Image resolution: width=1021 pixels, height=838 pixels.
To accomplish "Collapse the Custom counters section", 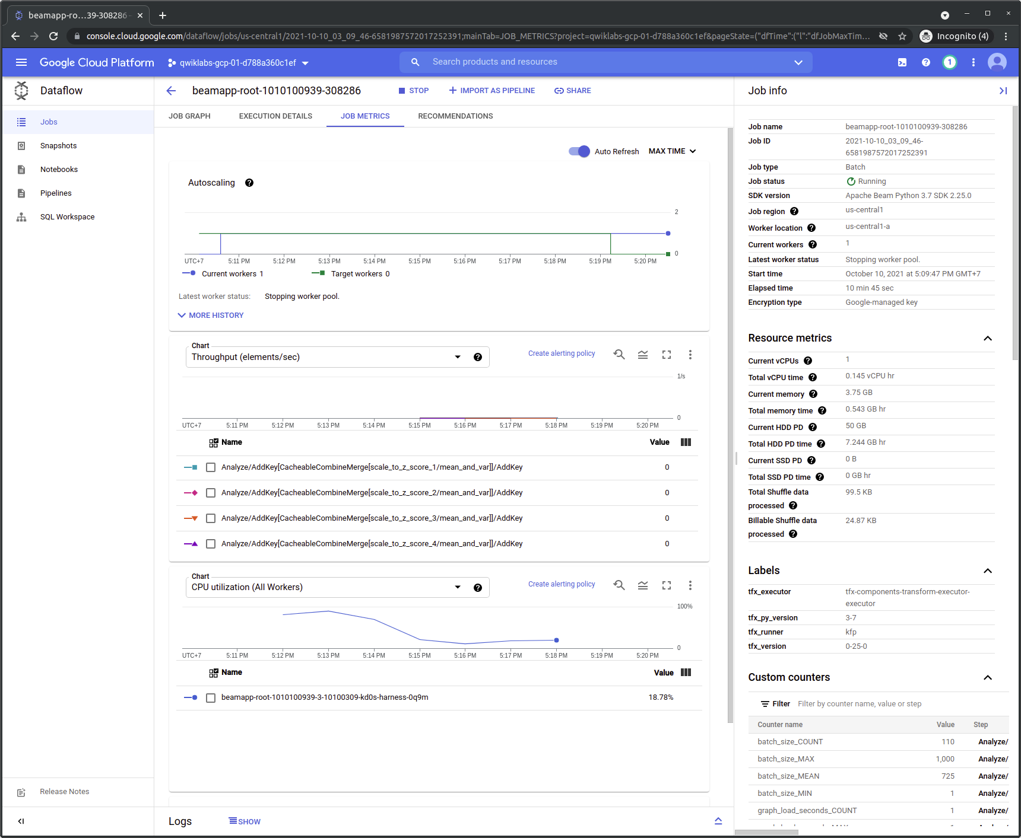I will coord(988,677).
